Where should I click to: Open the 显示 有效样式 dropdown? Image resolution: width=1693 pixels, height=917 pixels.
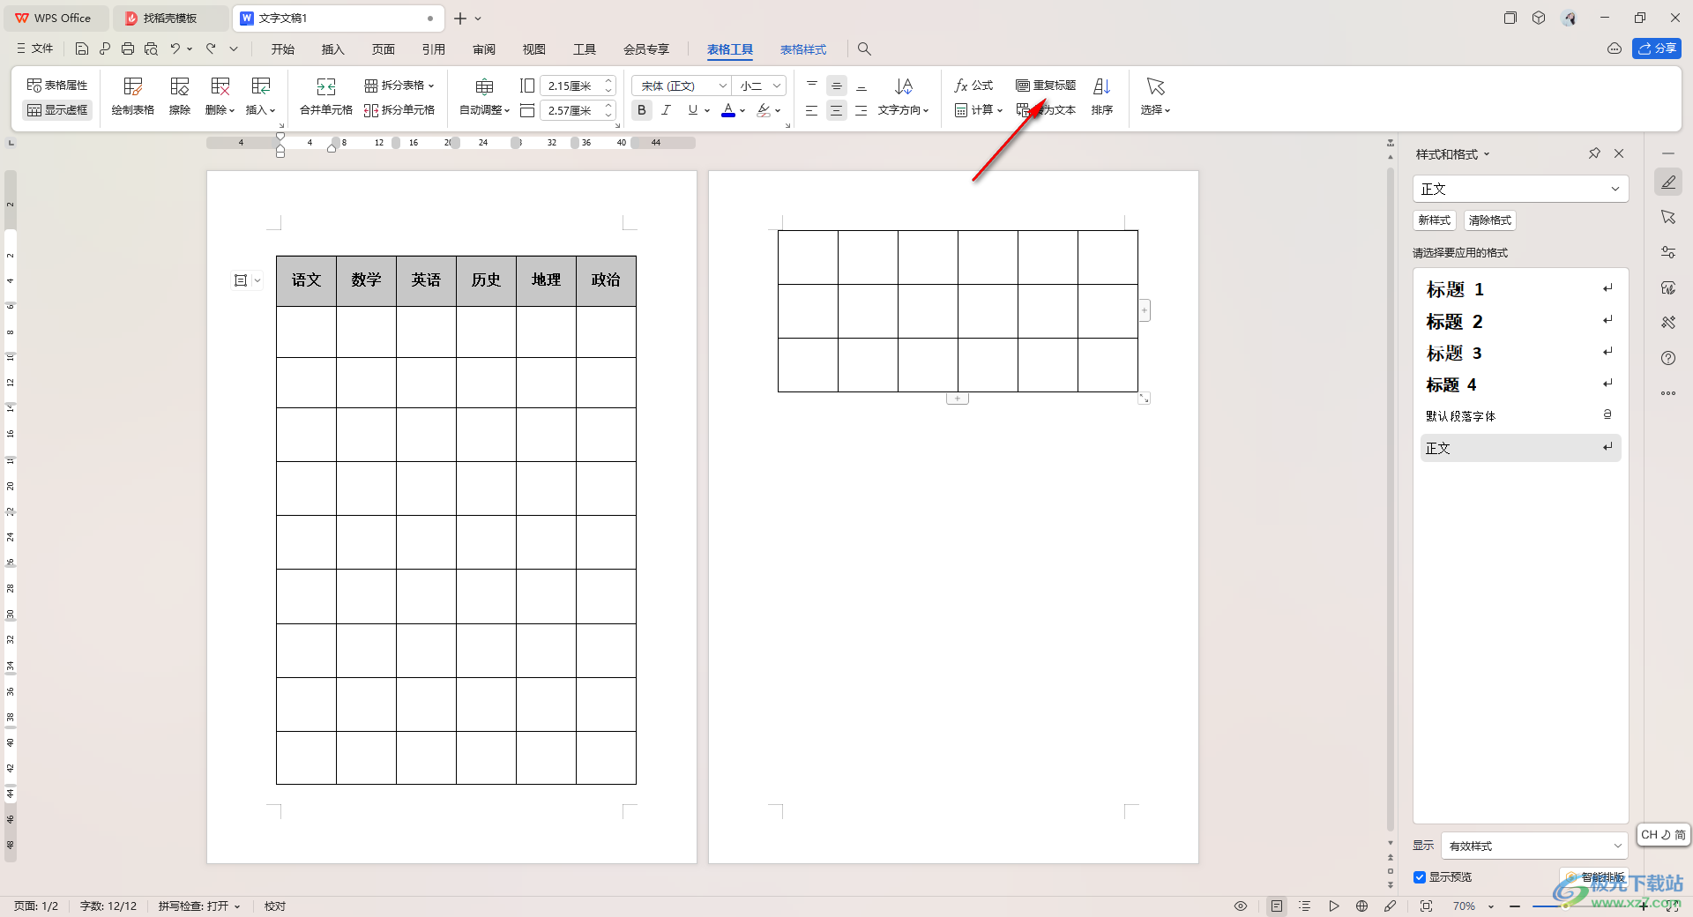(1534, 846)
